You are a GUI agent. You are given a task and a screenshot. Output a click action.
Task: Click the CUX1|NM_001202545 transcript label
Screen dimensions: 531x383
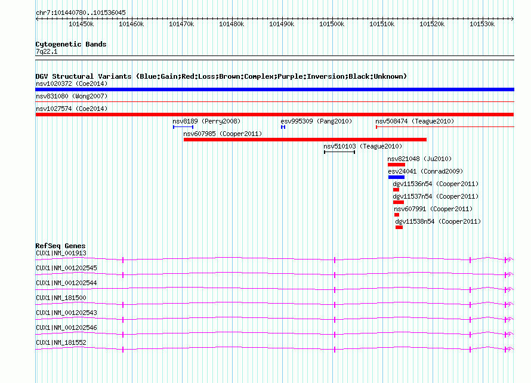coord(66,268)
